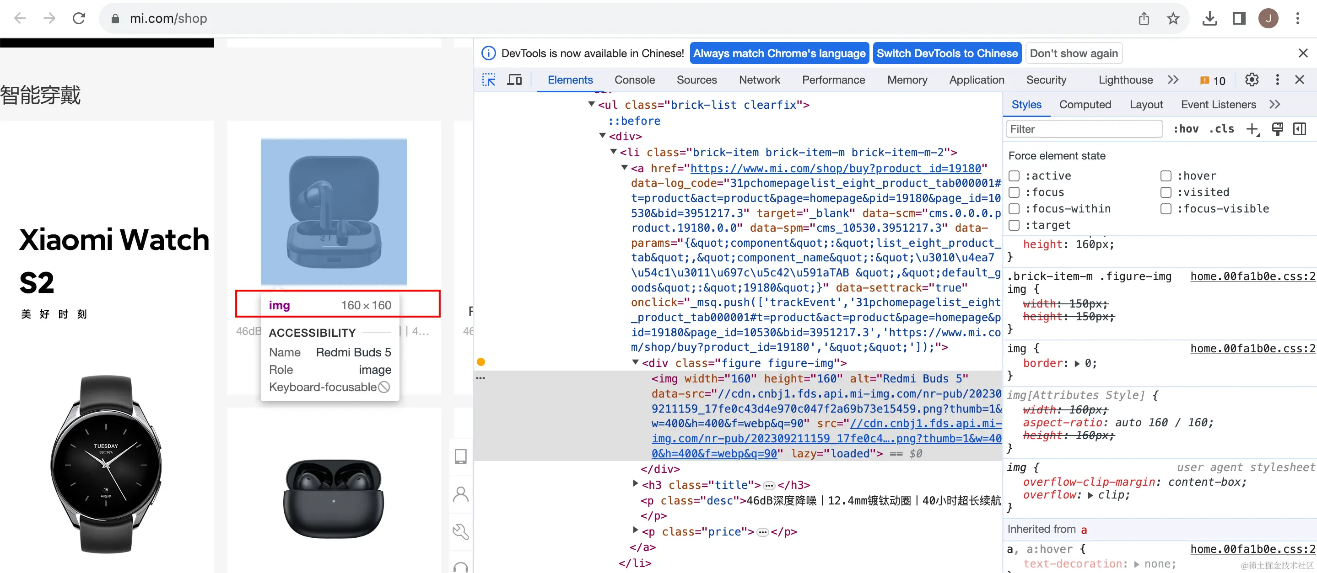The image size is (1317, 573).
Task: Toggle the browser side panel icon
Action: point(1239,19)
